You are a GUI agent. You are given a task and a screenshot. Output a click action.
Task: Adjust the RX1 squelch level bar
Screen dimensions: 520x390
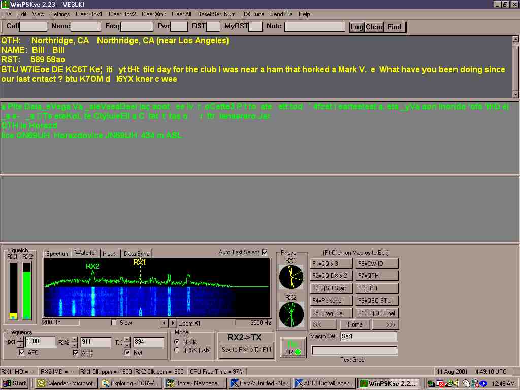pyautogui.click(x=13, y=291)
